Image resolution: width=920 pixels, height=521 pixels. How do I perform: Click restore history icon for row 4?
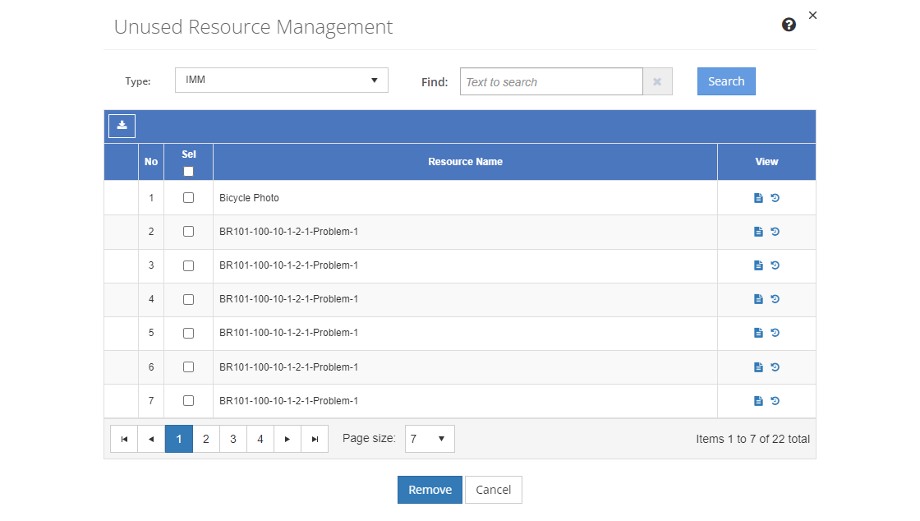pos(775,299)
